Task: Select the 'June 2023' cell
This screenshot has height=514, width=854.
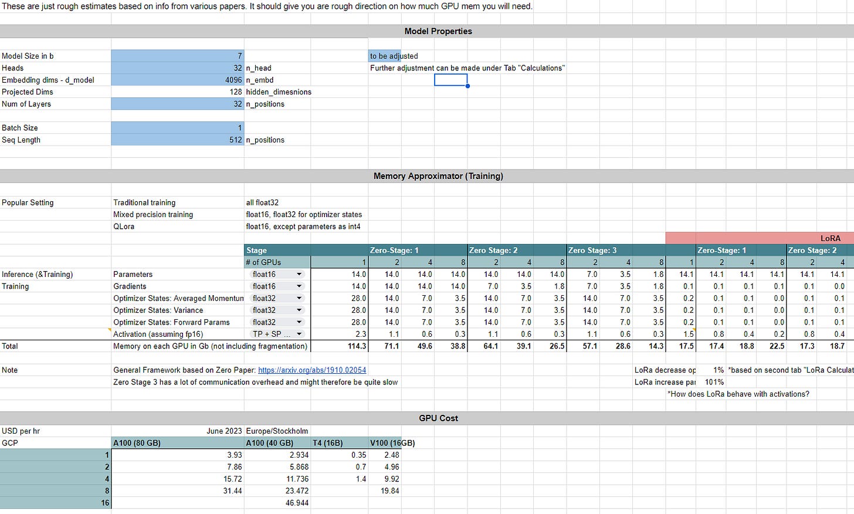Action: click(178, 431)
